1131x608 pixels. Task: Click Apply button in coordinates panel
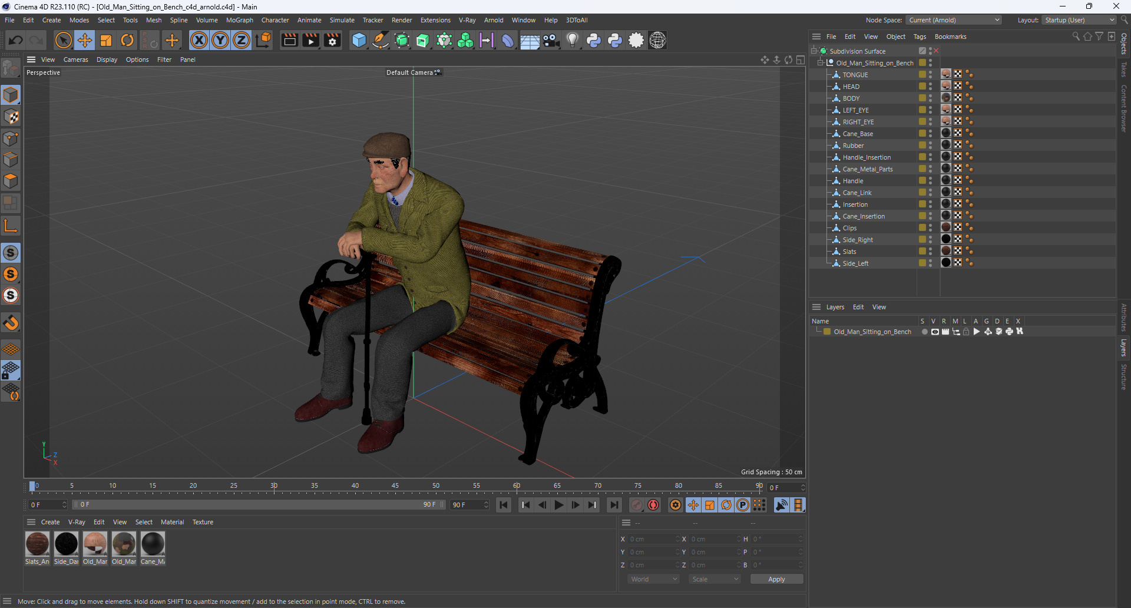776,579
